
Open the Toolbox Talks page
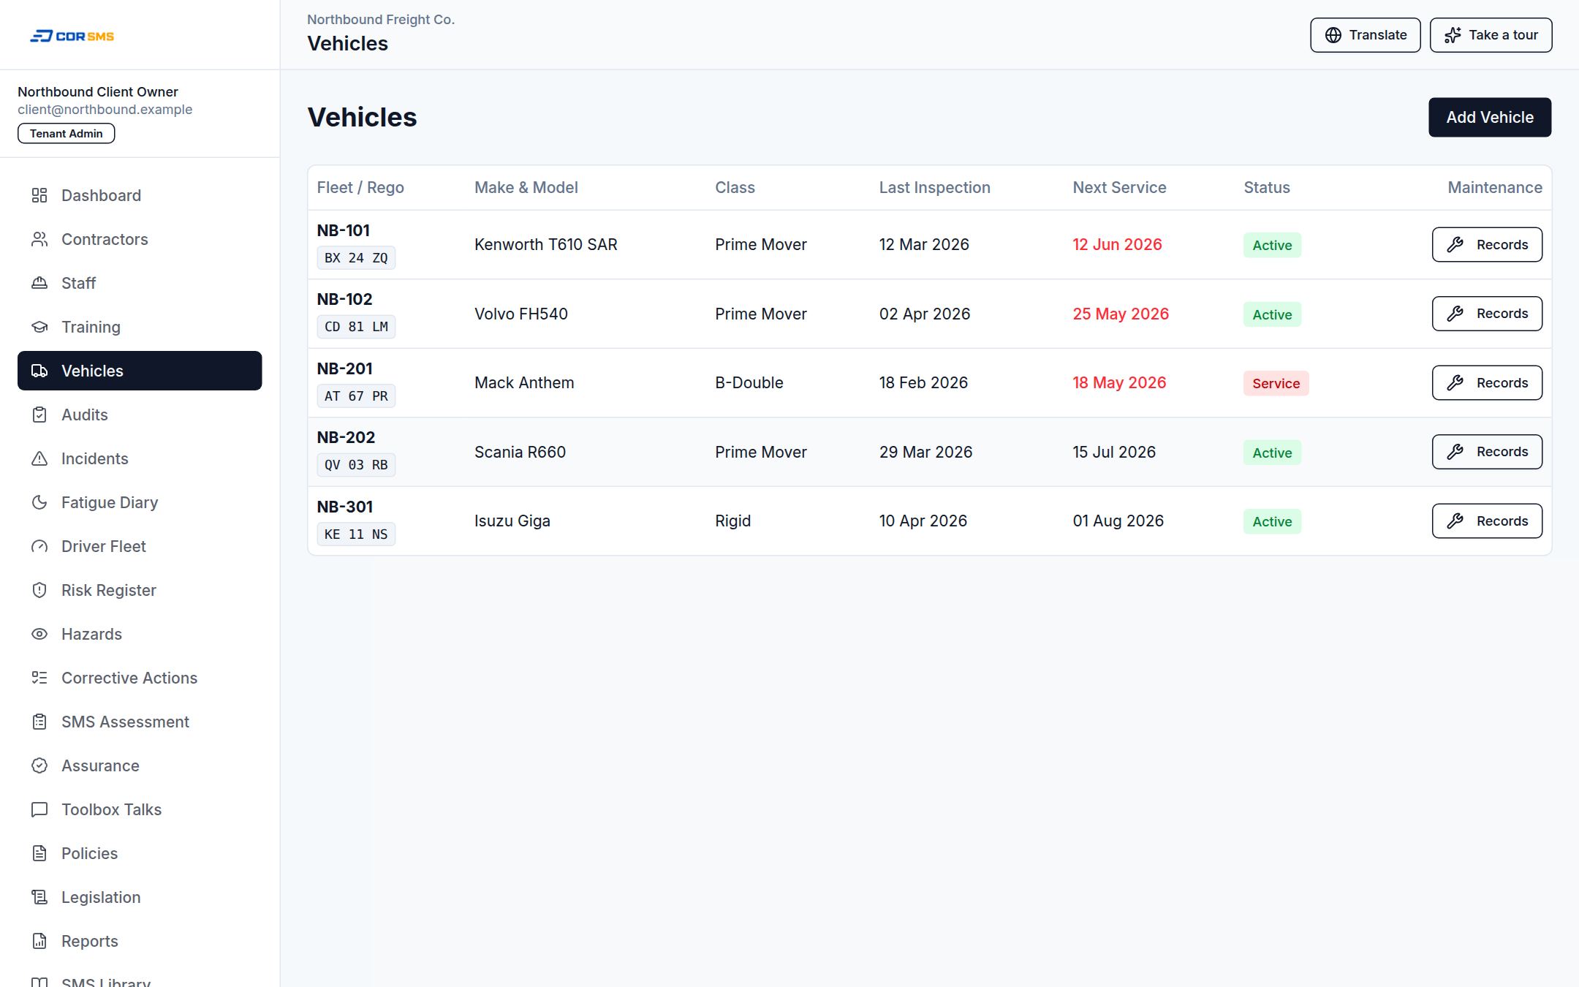(x=140, y=809)
